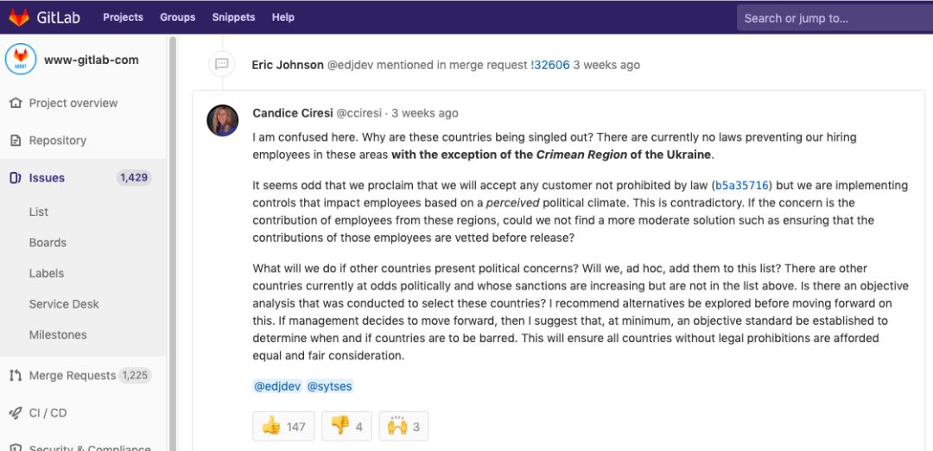Open Snippets from the top navbar
933x451 pixels.
pyautogui.click(x=233, y=17)
